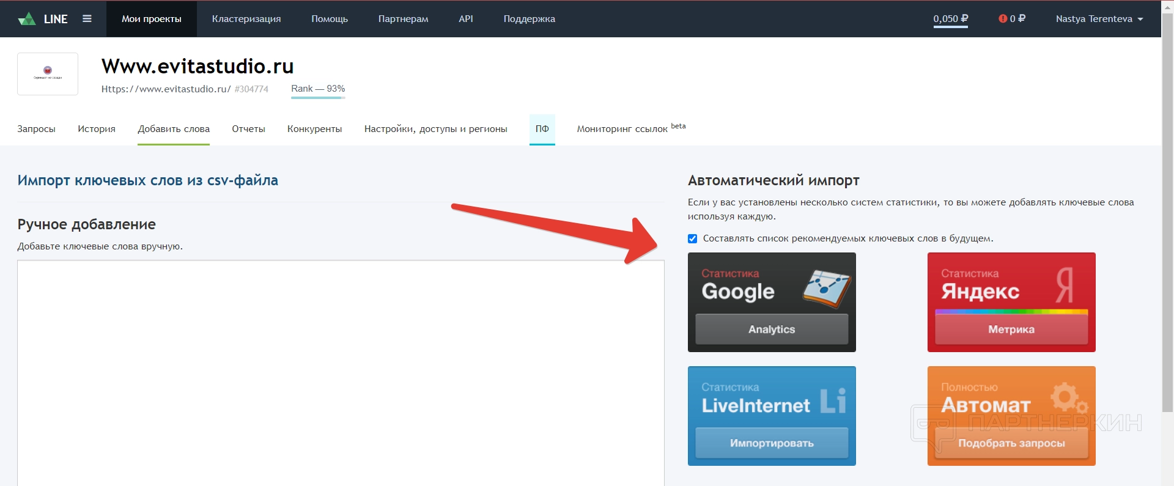The width and height of the screenshot is (1174, 486).
Task: Click the Автомат gears icon
Action: [1069, 398]
